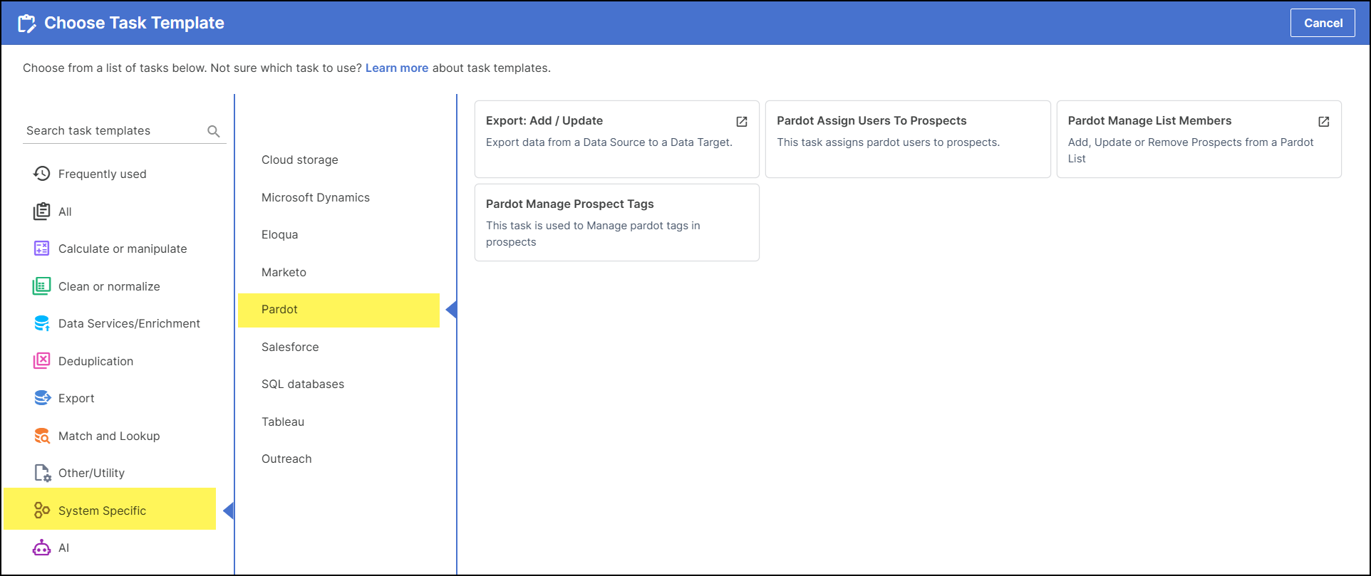Click the Match and Lookup icon
Screen dimensions: 1371x576
point(42,436)
